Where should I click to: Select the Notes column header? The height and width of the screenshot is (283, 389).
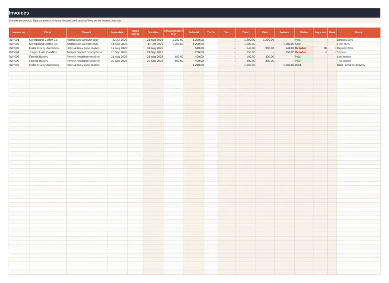coord(358,32)
